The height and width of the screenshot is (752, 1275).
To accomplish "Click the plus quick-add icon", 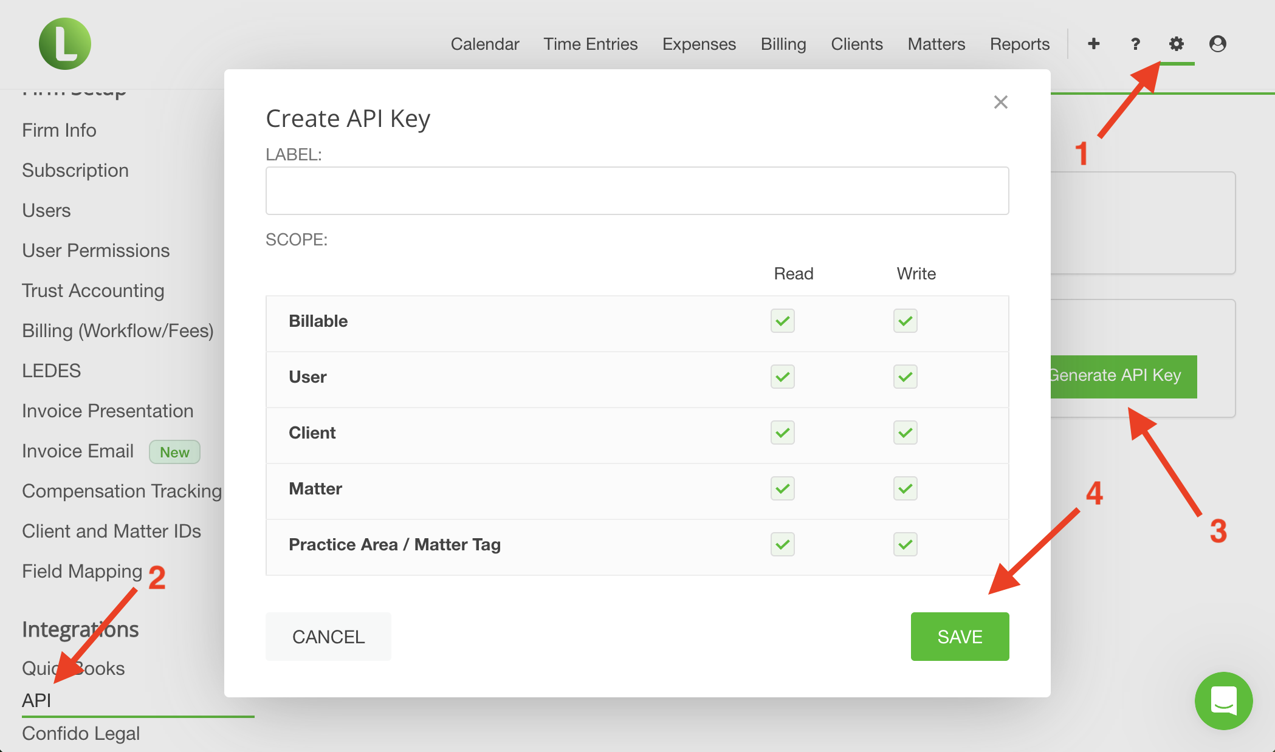I will [x=1094, y=44].
